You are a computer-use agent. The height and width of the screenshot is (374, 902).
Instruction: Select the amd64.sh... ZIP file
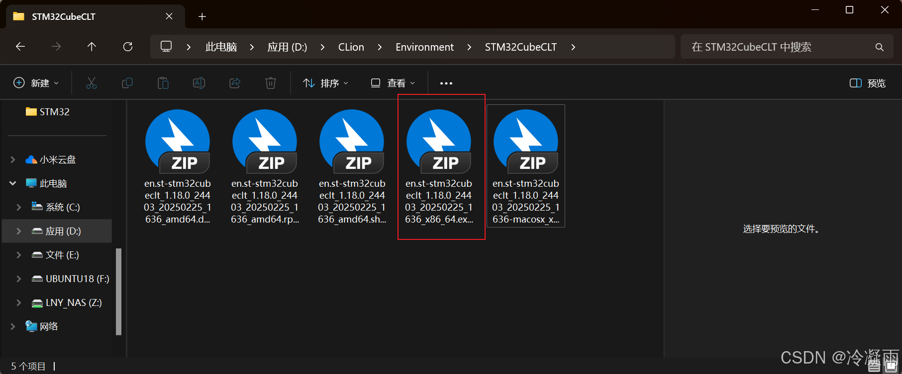click(352, 166)
